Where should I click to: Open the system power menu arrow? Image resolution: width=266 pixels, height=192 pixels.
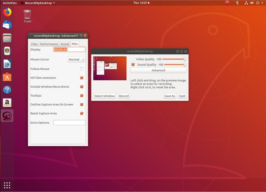click(262, 3)
